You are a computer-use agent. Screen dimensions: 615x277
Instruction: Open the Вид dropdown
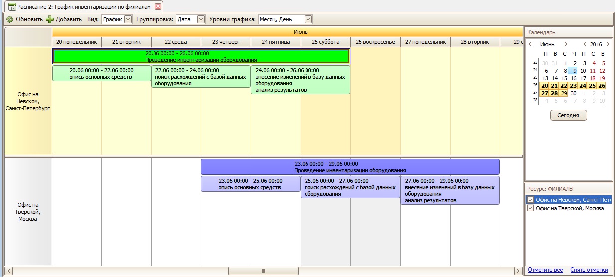[x=127, y=19]
